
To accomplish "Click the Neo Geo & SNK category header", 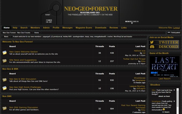I will click(x=10, y=69).
